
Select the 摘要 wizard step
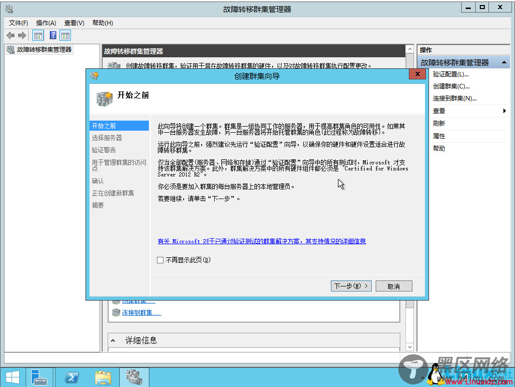[98, 205]
